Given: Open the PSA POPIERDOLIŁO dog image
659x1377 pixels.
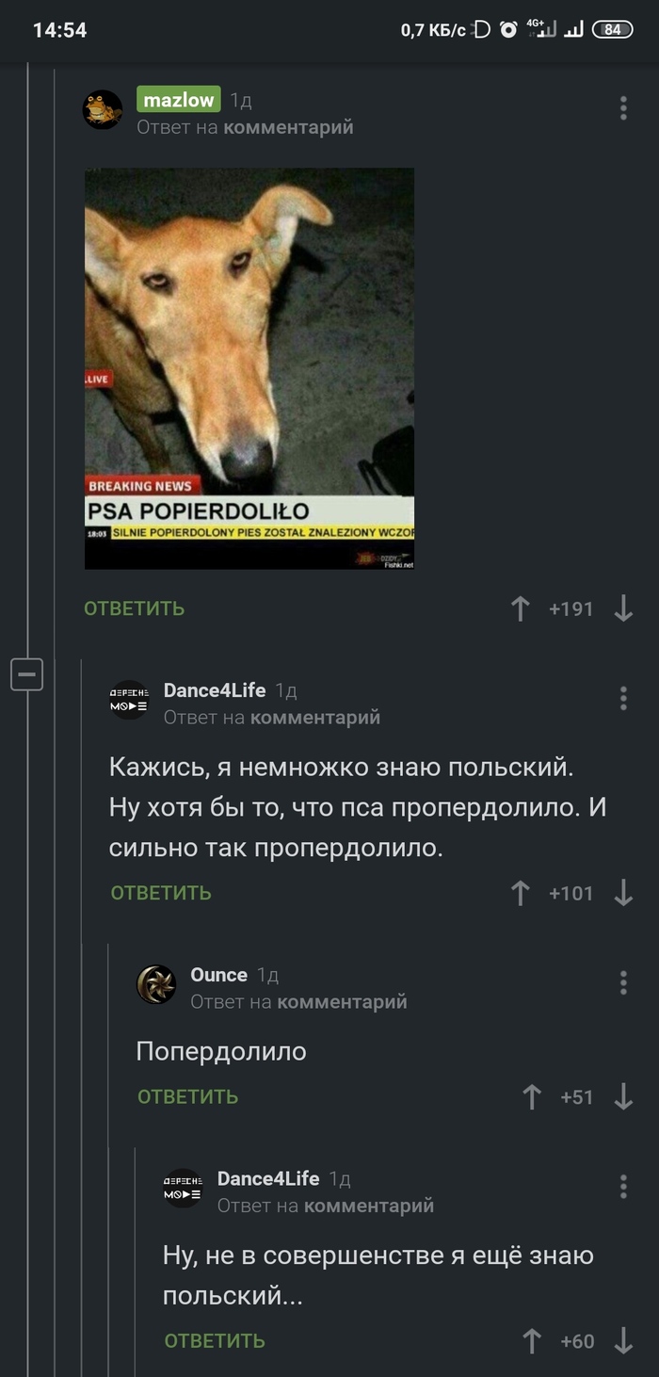Looking at the screenshot, I should [x=249, y=368].
